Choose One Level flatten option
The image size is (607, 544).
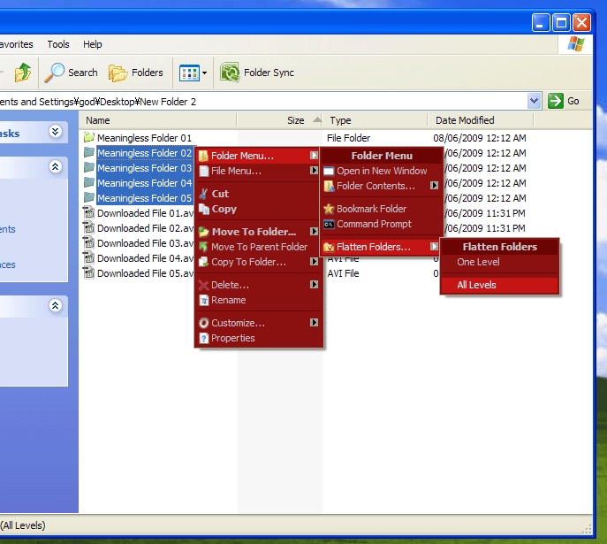[x=477, y=263]
